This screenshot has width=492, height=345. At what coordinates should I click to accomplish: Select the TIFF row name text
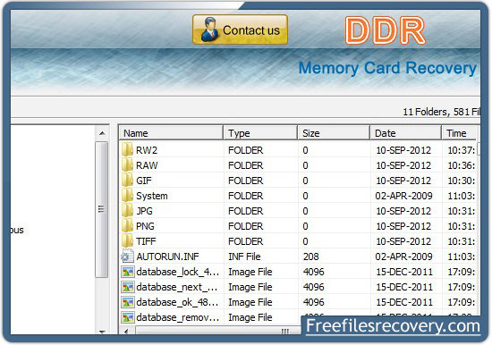coord(146,241)
